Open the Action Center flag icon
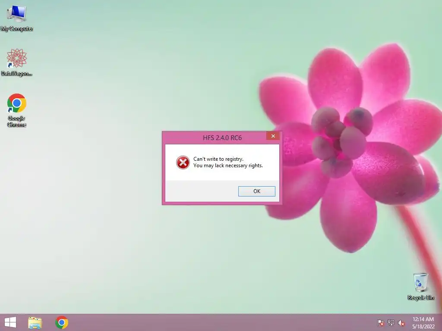 [x=381, y=323]
